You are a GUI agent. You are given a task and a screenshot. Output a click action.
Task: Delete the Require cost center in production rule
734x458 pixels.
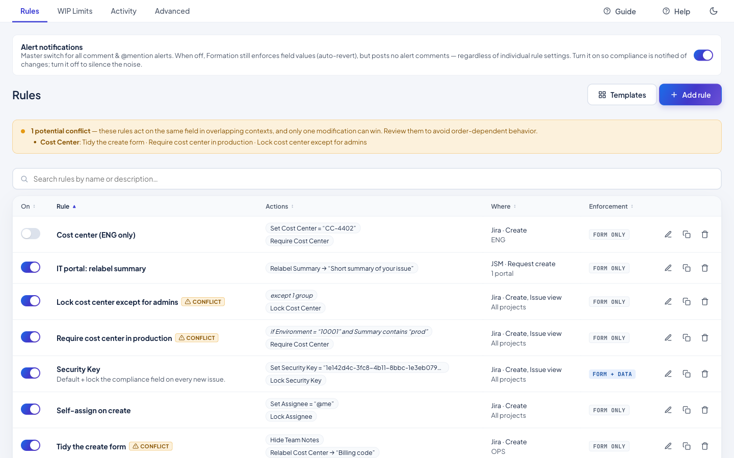coord(705,338)
